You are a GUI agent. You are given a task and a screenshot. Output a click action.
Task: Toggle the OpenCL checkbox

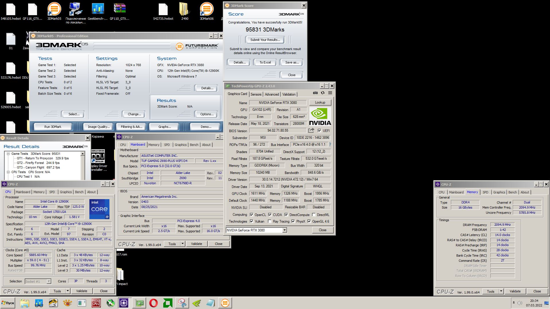[x=252, y=215]
